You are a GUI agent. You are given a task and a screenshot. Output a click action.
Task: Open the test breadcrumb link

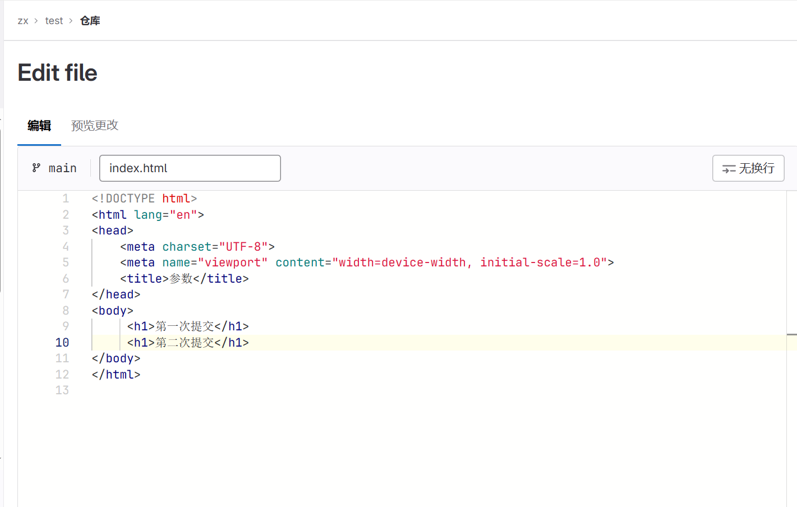coord(54,21)
